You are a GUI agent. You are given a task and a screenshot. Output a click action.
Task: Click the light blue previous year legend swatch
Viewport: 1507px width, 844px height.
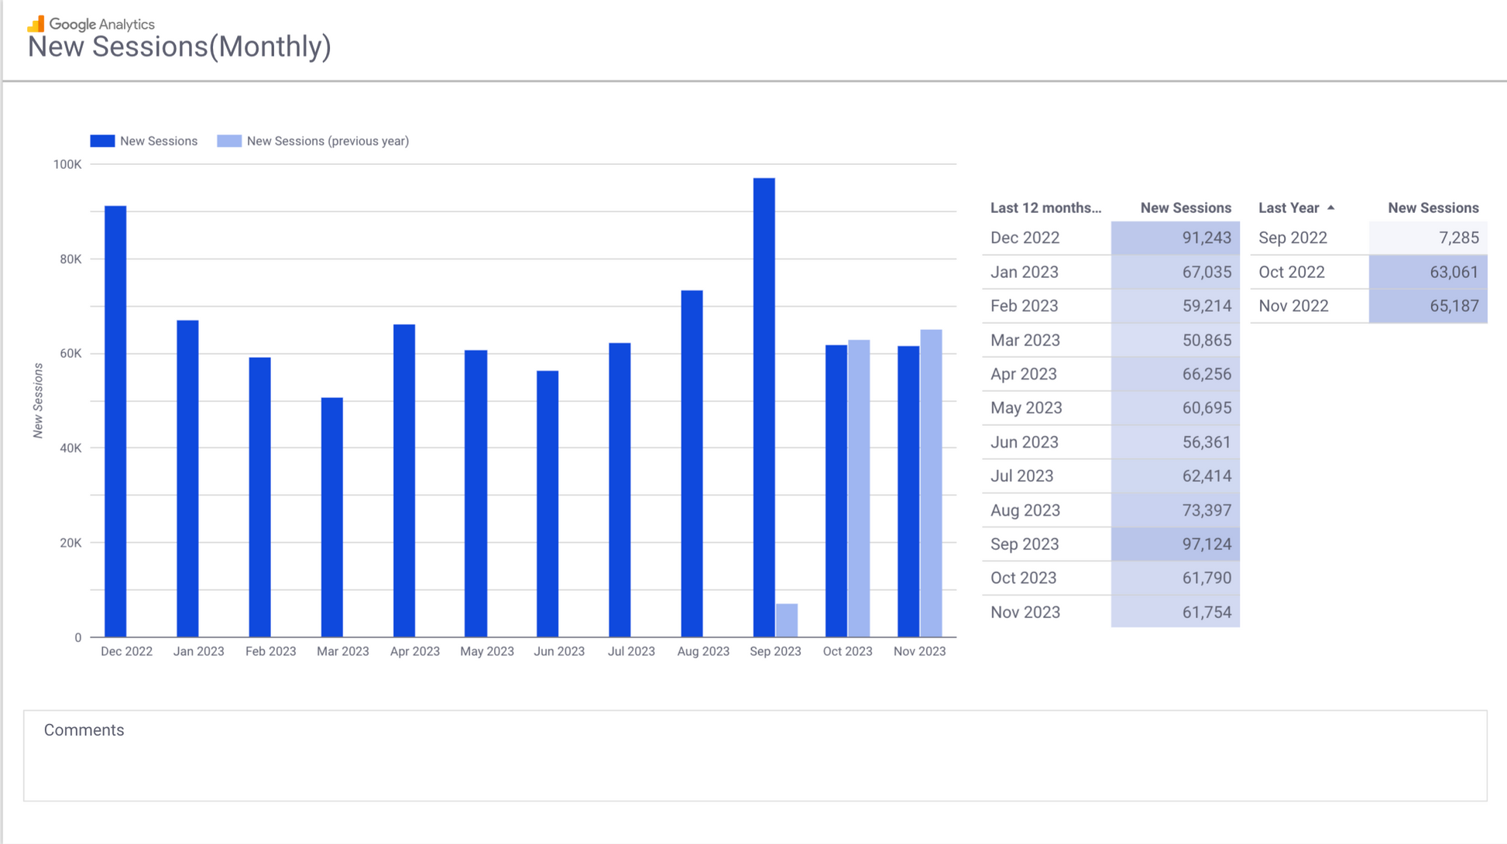tap(229, 141)
